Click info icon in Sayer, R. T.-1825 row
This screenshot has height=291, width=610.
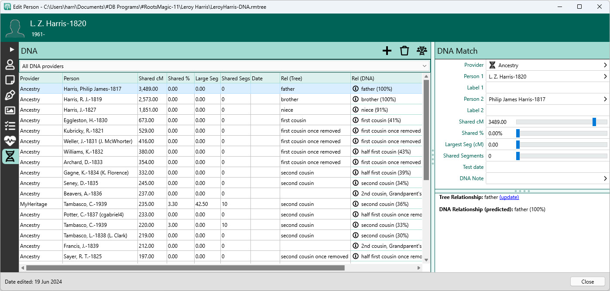click(356, 256)
